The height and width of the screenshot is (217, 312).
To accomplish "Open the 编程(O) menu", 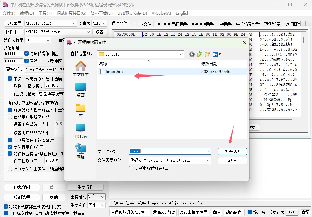I will (x=27, y=13).
